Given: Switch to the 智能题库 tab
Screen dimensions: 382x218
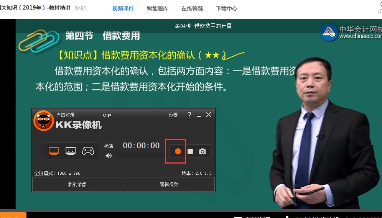Looking at the screenshot, I should (158, 8).
